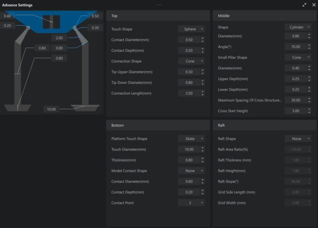The image size is (318, 228).
Task: Open the Middle Shape dropdown showing Cylinder
Action: [x=298, y=27]
